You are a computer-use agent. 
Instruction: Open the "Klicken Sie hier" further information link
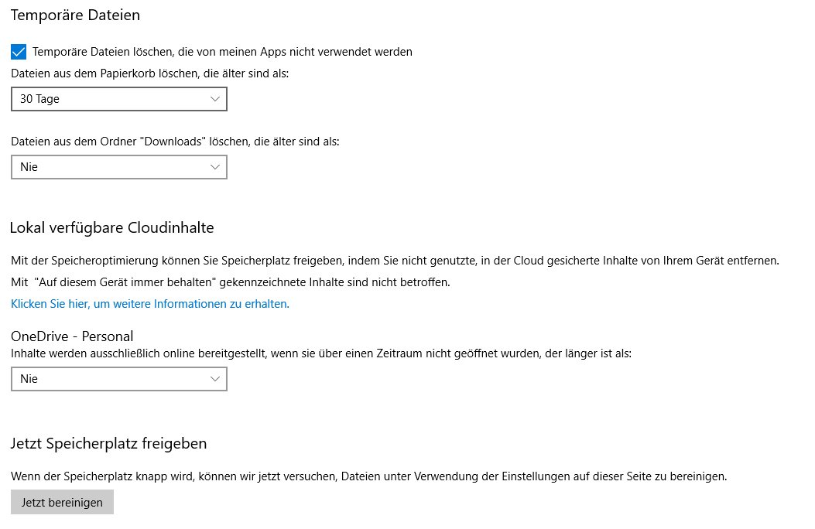pos(150,304)
